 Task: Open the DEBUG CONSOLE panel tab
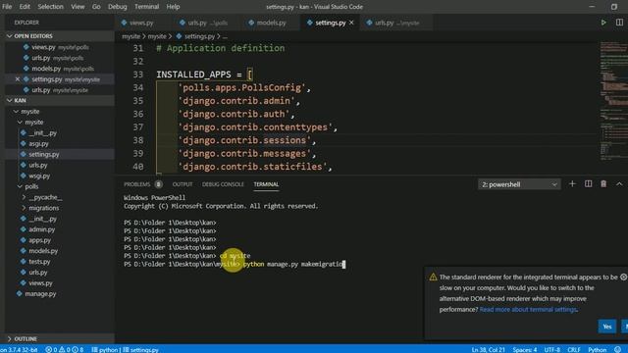(223, 184)
